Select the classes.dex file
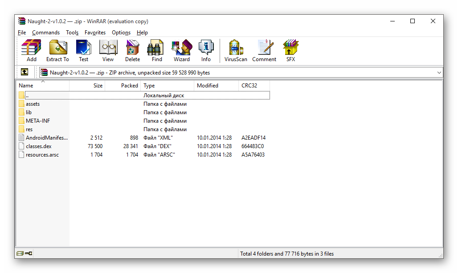The width and height of the screenshot is (458, 273). [x=38, y=146]
